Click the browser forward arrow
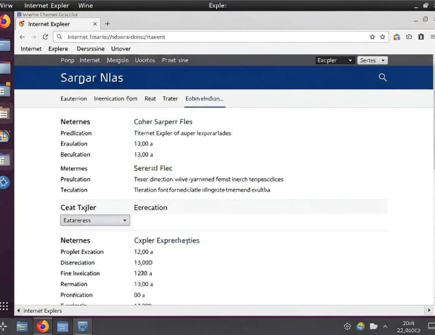 tap(33, 37)
